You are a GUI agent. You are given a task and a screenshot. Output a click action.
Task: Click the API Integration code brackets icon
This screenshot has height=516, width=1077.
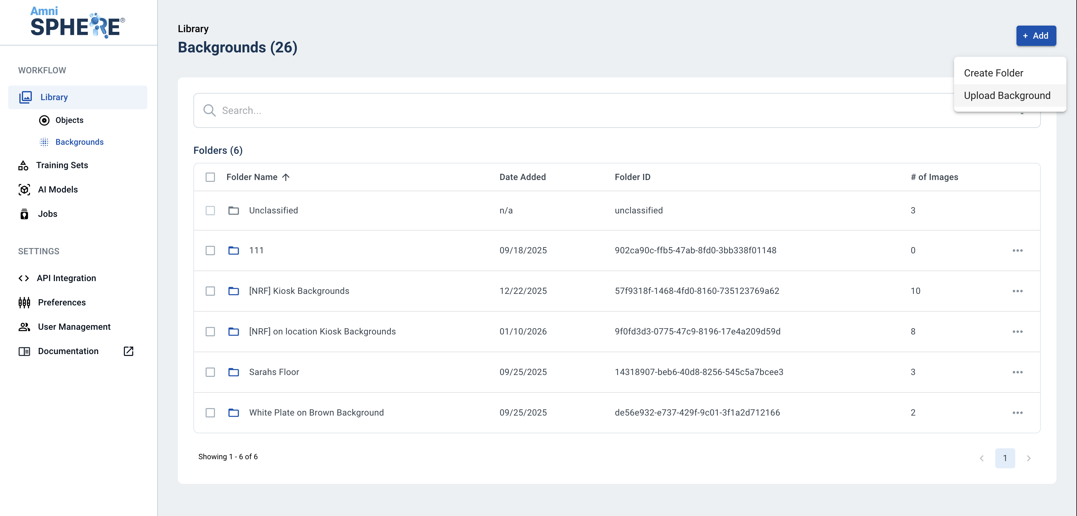coord(23,278)
